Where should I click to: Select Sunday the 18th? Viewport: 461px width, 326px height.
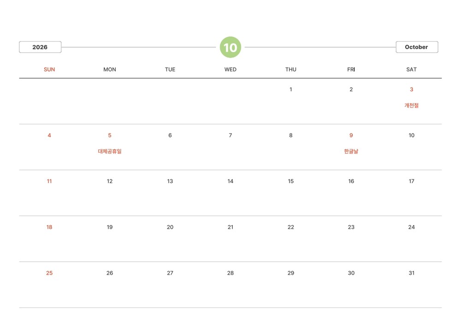click(49, 227)
